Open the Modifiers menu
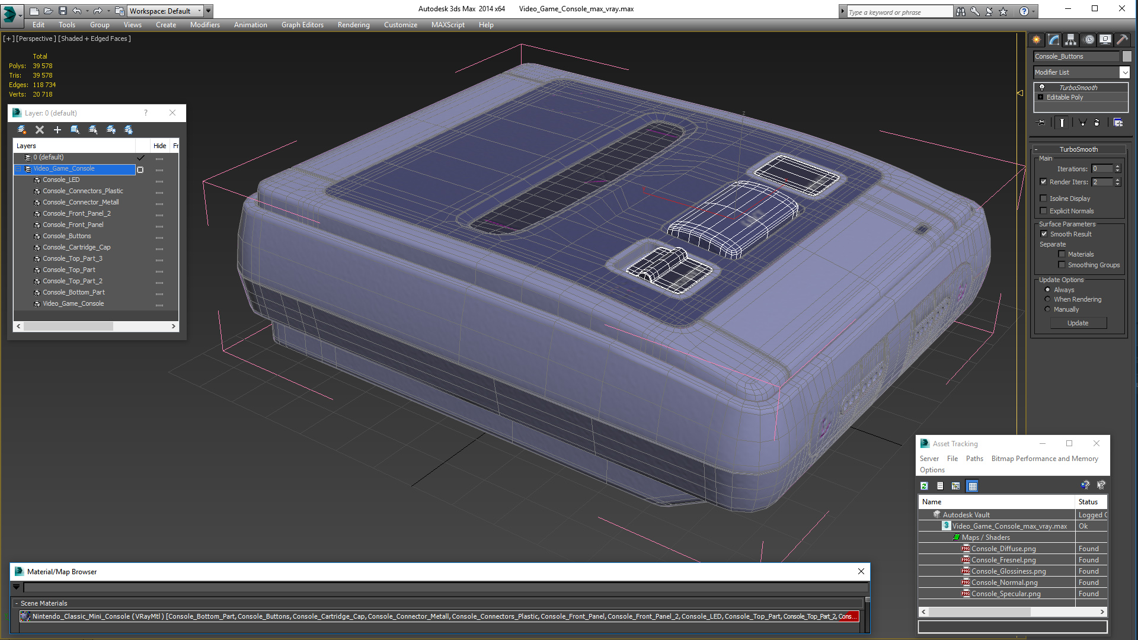 tap(205, 25)
